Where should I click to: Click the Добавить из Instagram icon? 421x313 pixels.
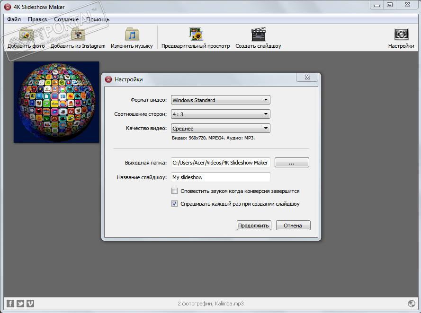tap(78, 35)
